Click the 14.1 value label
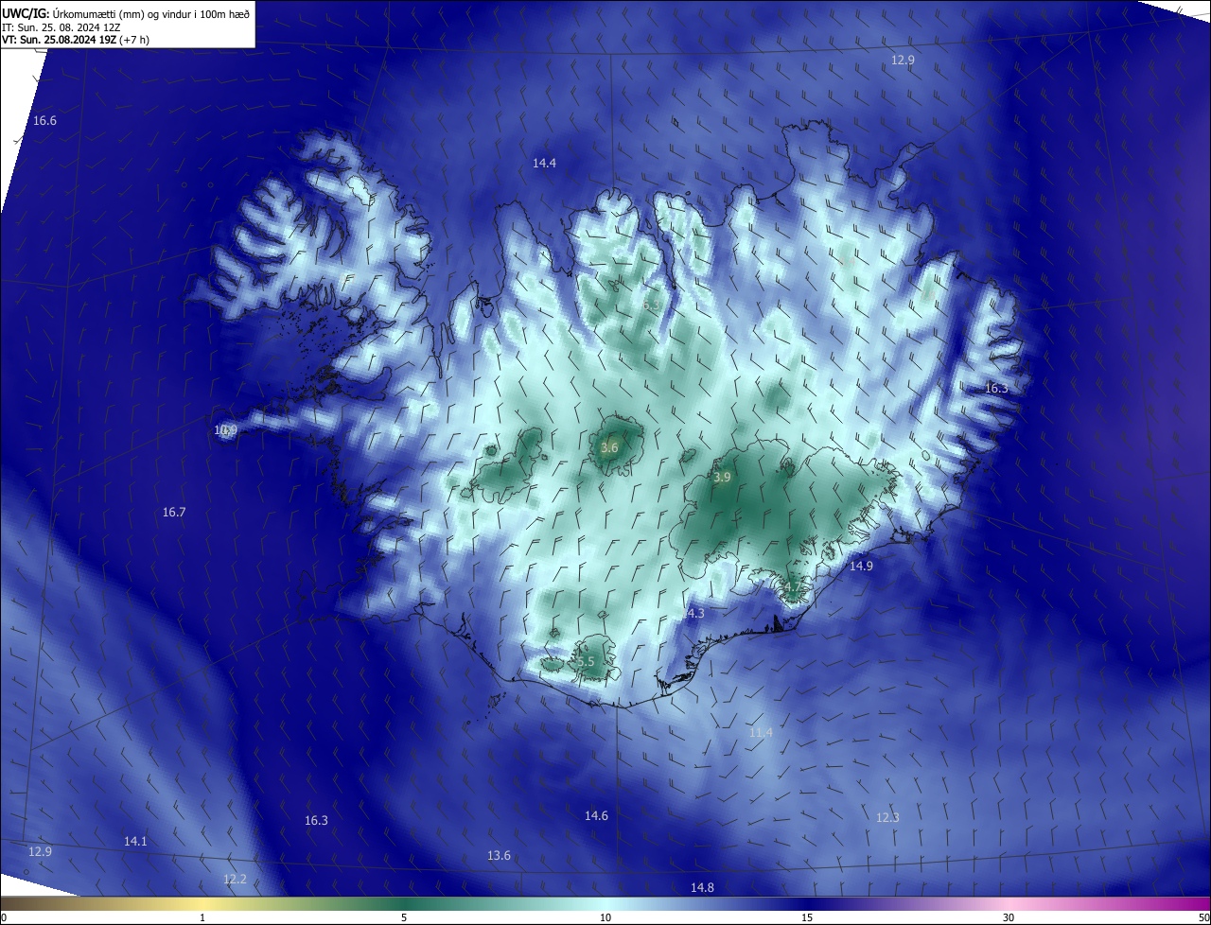Screen dimensions: 1211x925 coord(135,842)
